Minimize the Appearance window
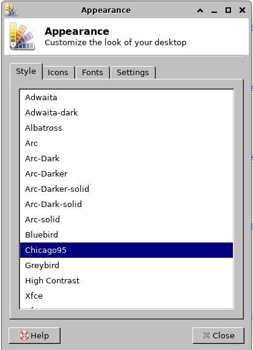Viewport: 253px width, 350px height. pyautogui.click(x=214, y=10)
